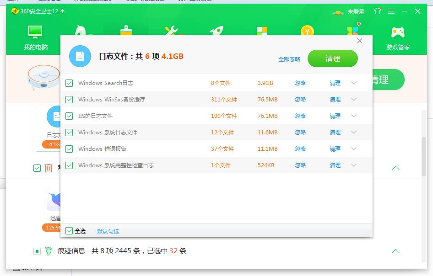Viewport: 433px width, 276px height.
Task: Click 清理 for Windows 错误报告
Action: (x=335, y=149)
